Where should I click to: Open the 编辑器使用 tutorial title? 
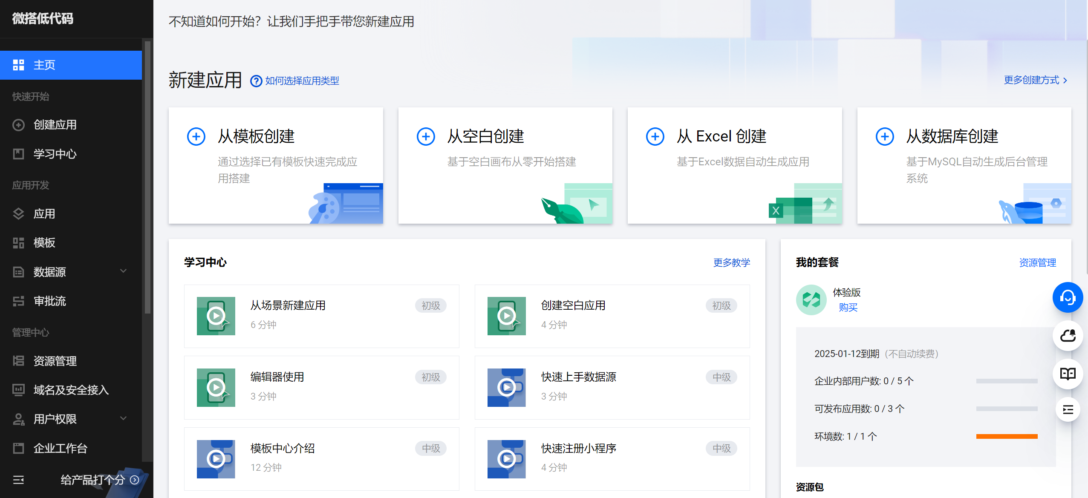pos(277,377)
